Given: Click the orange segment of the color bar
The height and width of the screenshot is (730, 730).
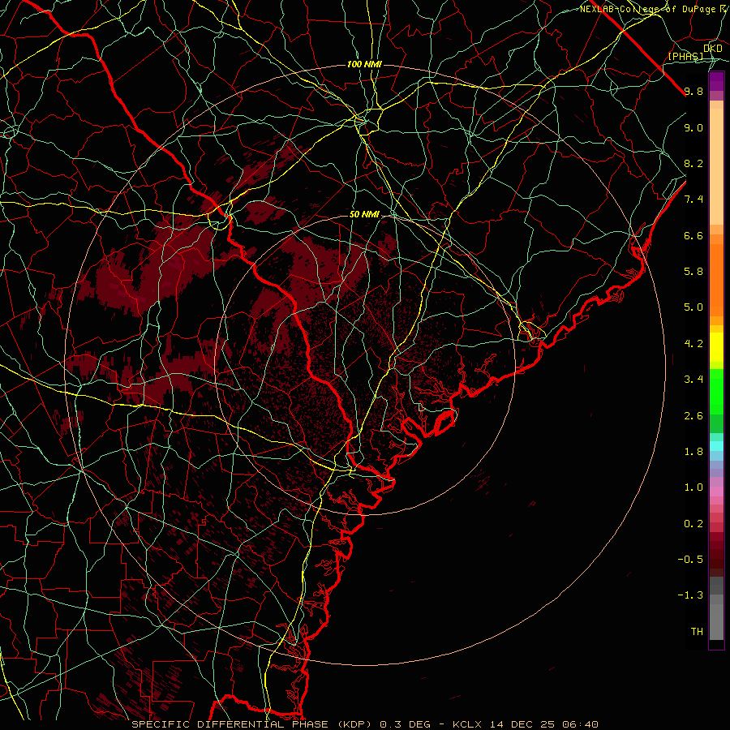Looking at the screenshot, I should (x=716, y=279).
